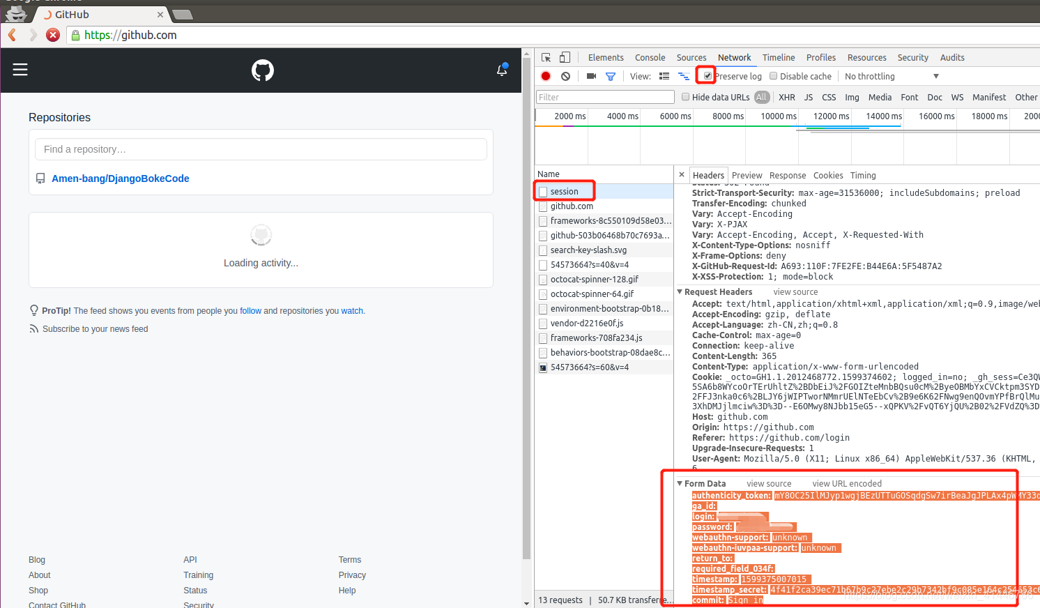The width and height of the screenshot is (1040, 608).
Task: Click the browser forward arrow
Action: coord(33,35)
